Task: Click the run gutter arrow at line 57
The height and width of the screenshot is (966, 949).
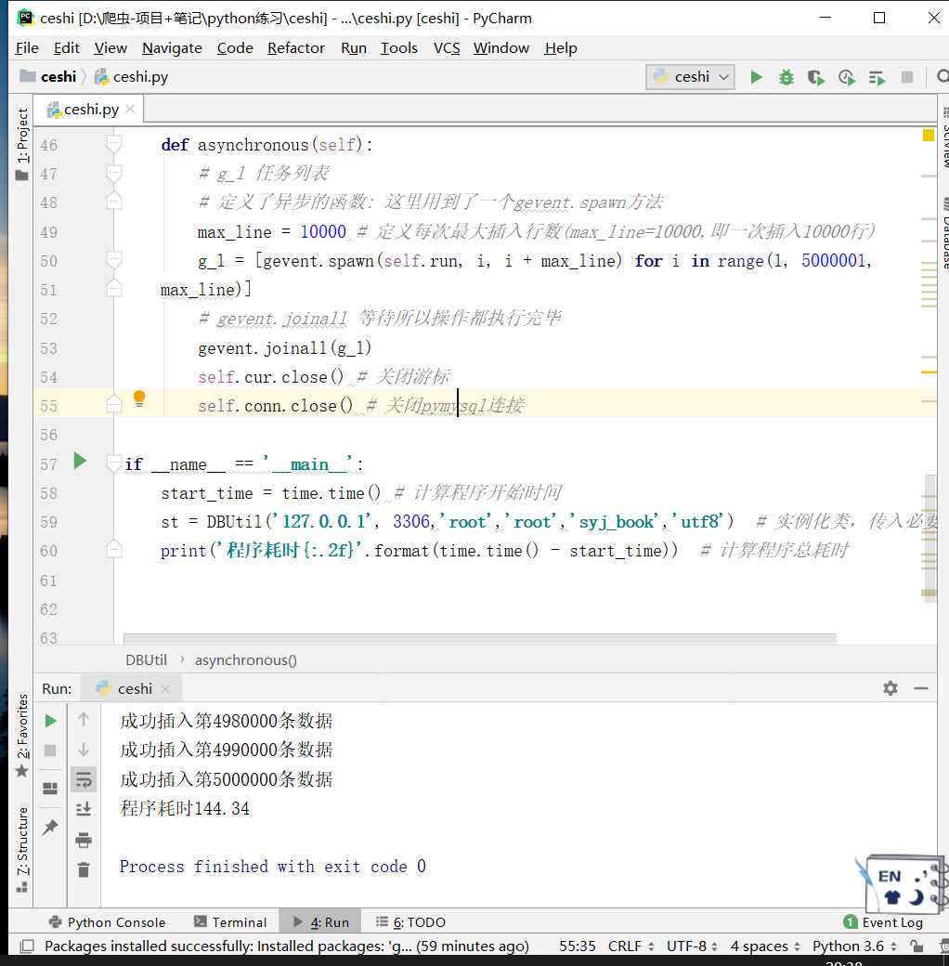Action: (80, 461)
